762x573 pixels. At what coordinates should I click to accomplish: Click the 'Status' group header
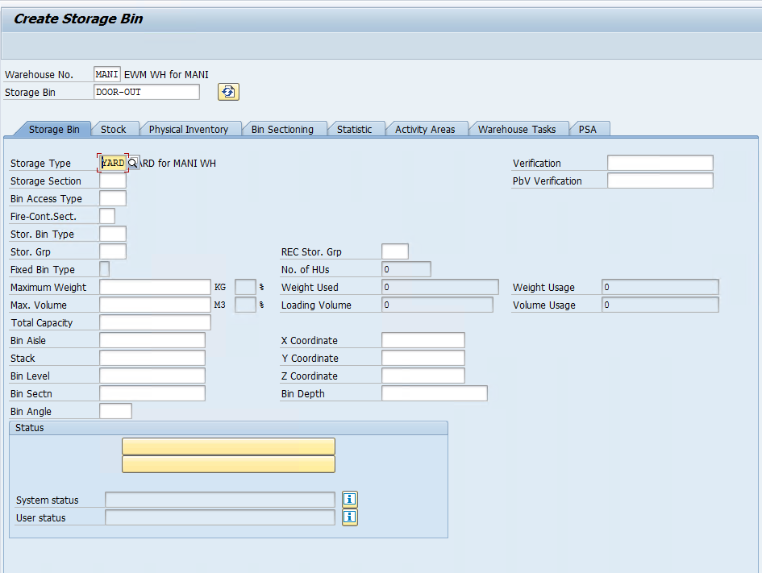(x=228, y=428)
